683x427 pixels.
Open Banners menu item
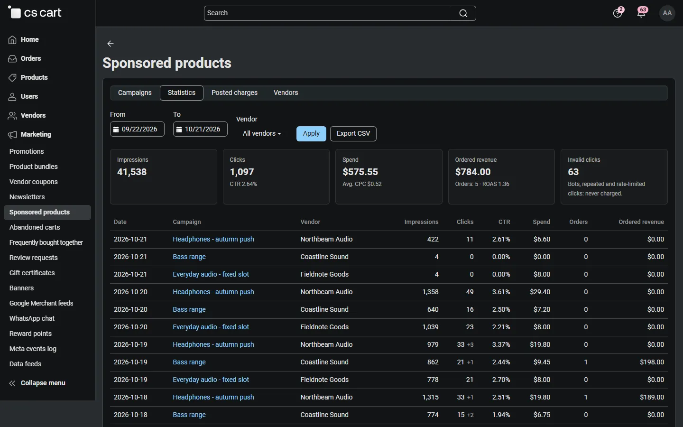(x=22, y=288)
